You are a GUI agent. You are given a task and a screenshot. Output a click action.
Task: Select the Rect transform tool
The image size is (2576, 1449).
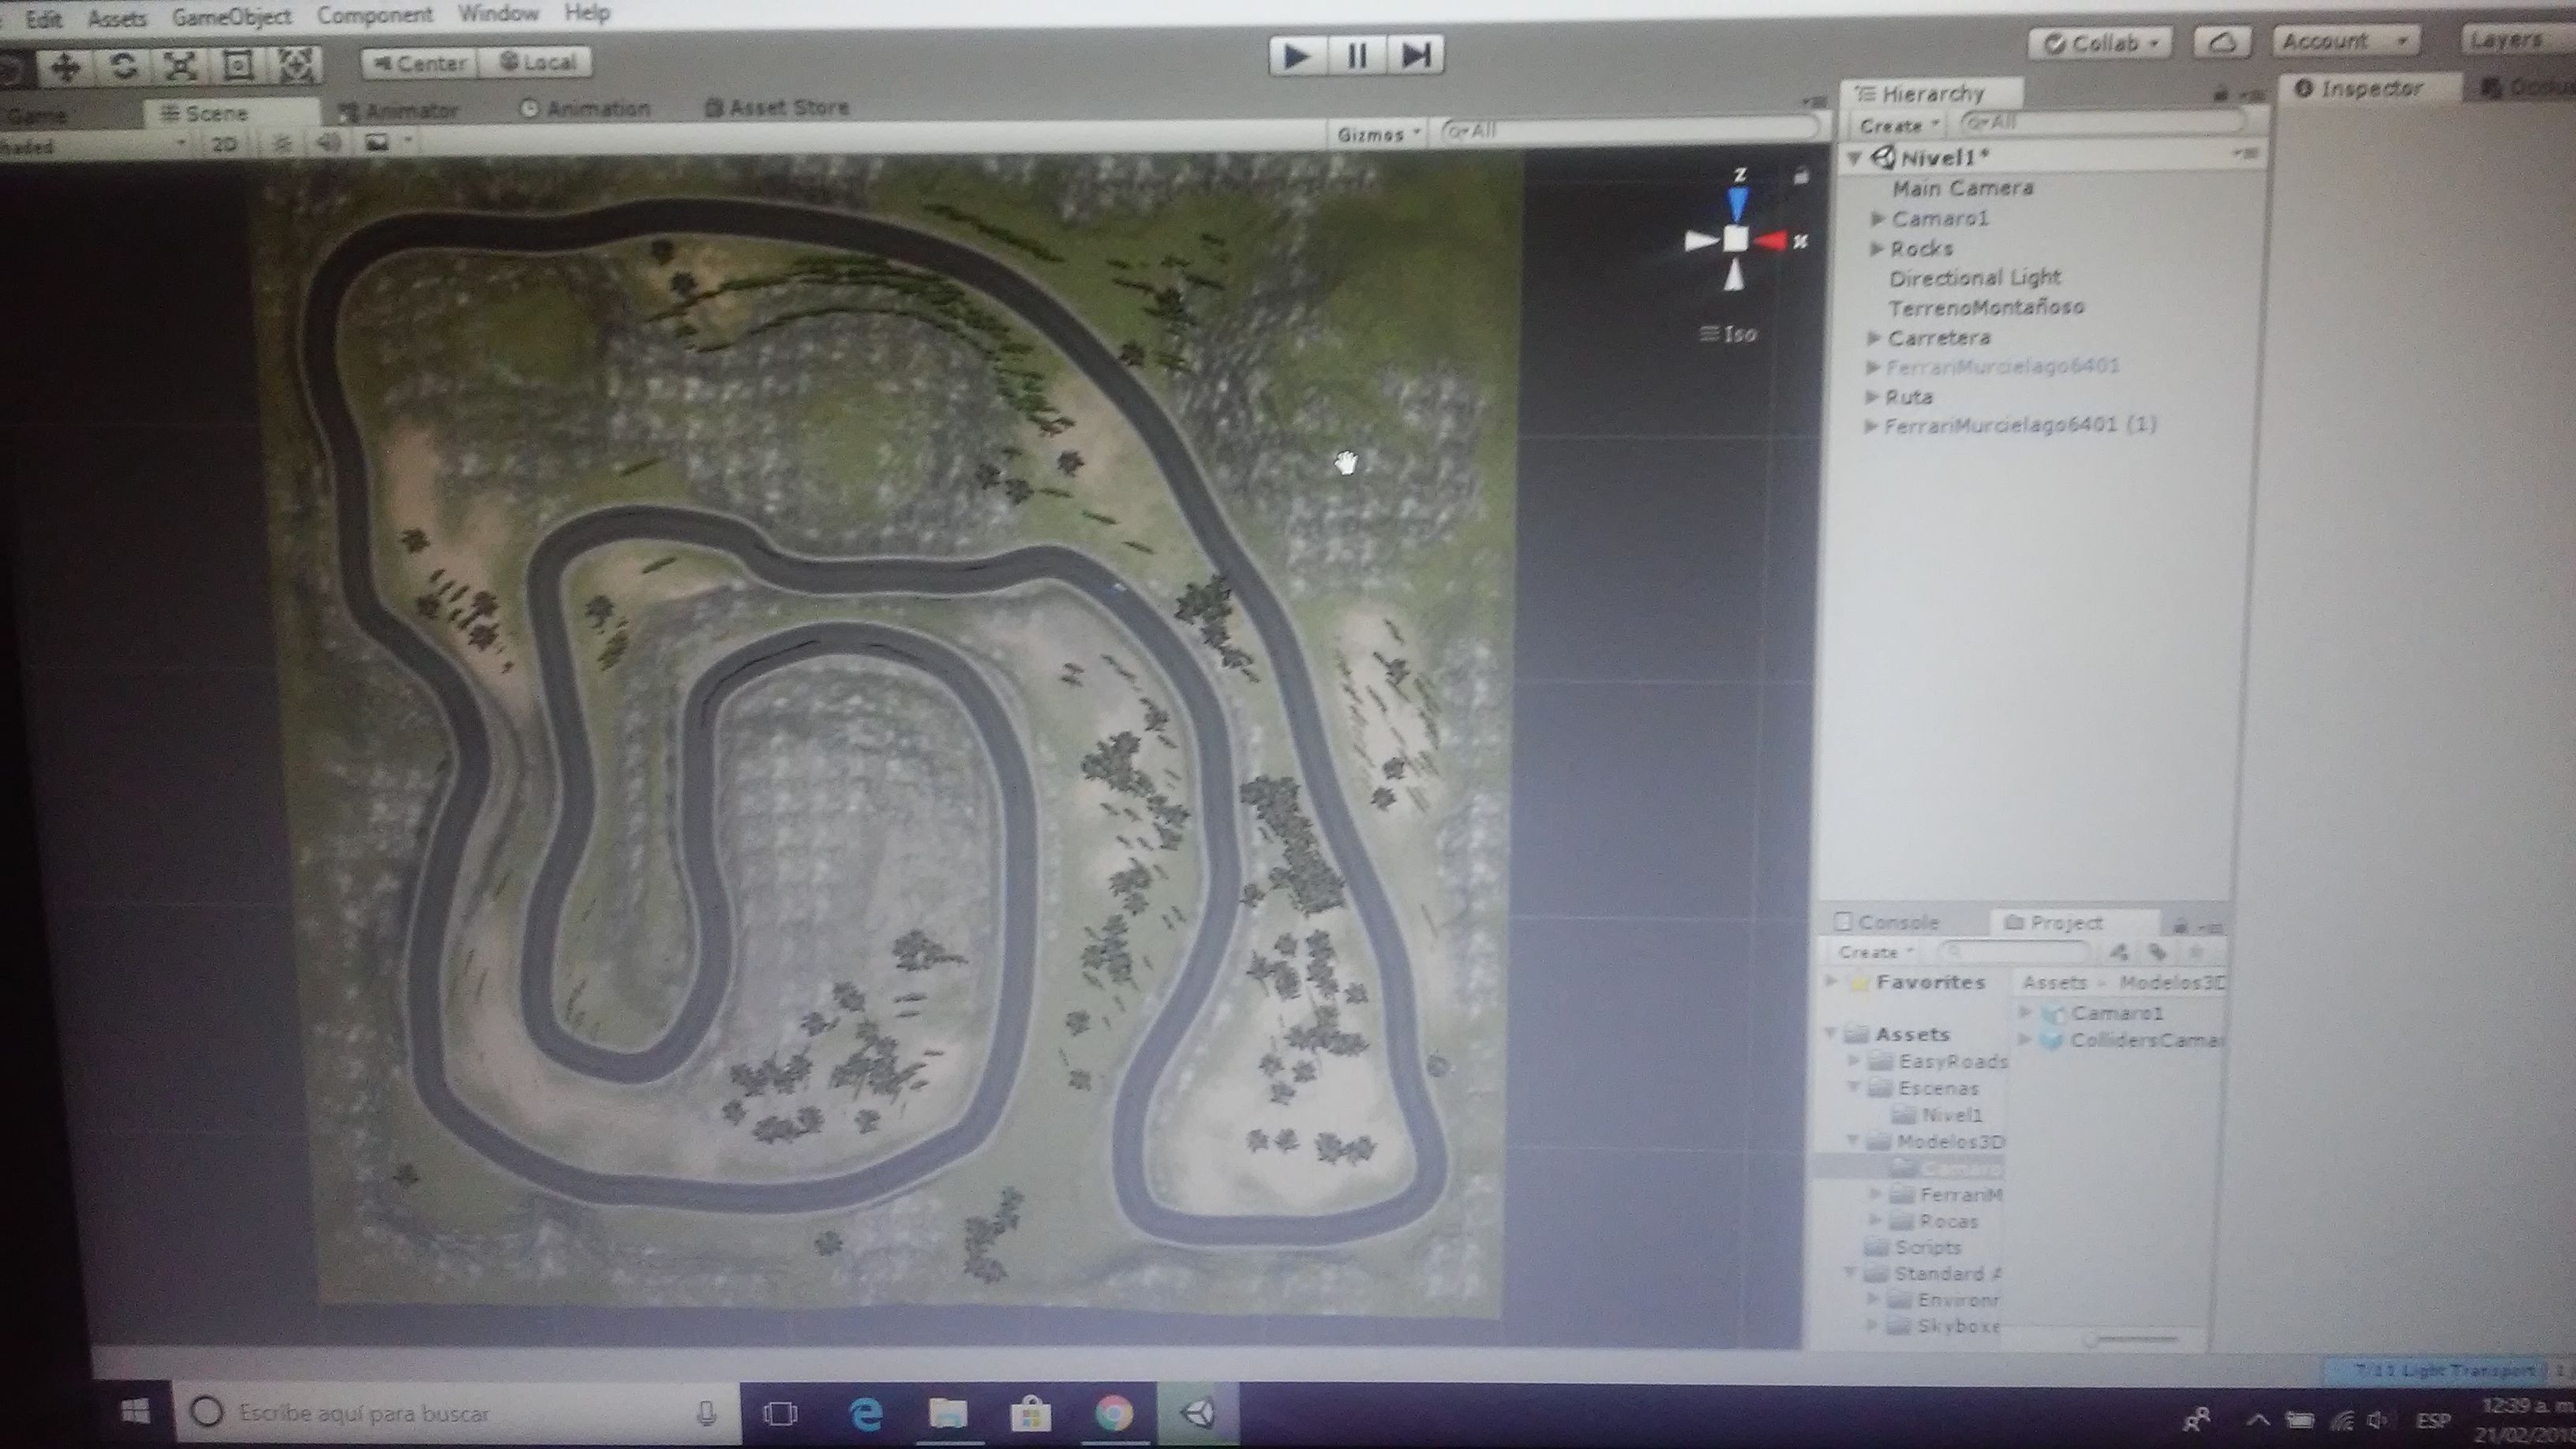tap(238, 66)
